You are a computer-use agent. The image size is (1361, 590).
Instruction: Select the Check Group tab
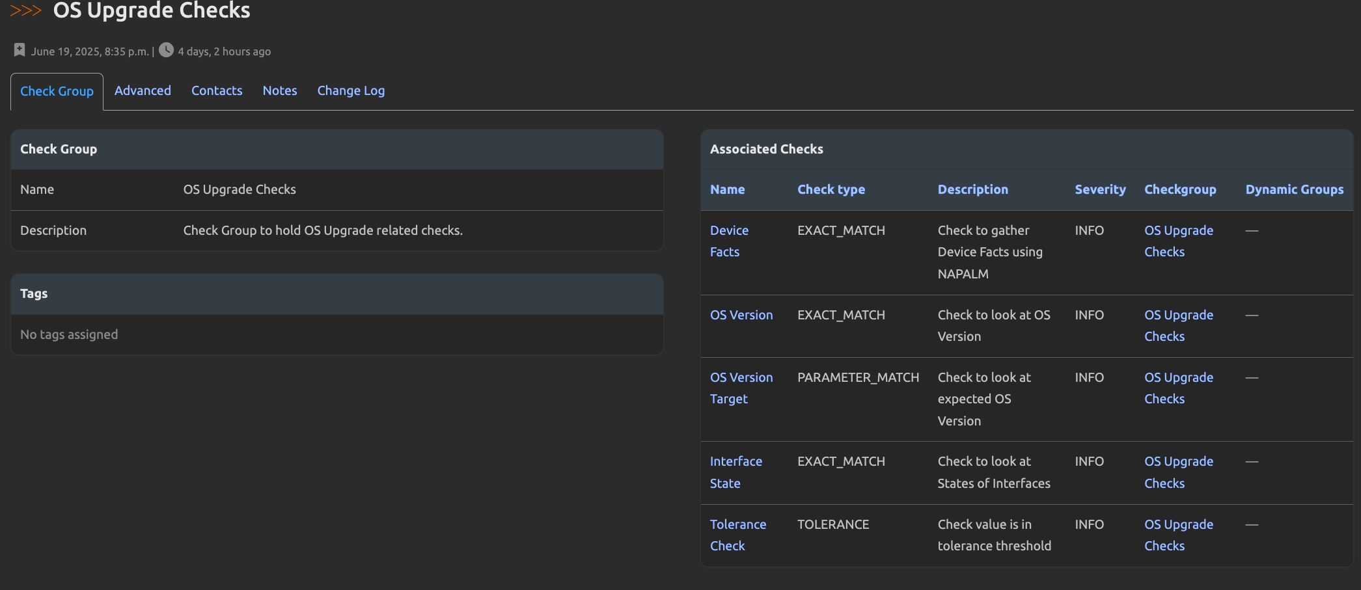click(57, 91)
